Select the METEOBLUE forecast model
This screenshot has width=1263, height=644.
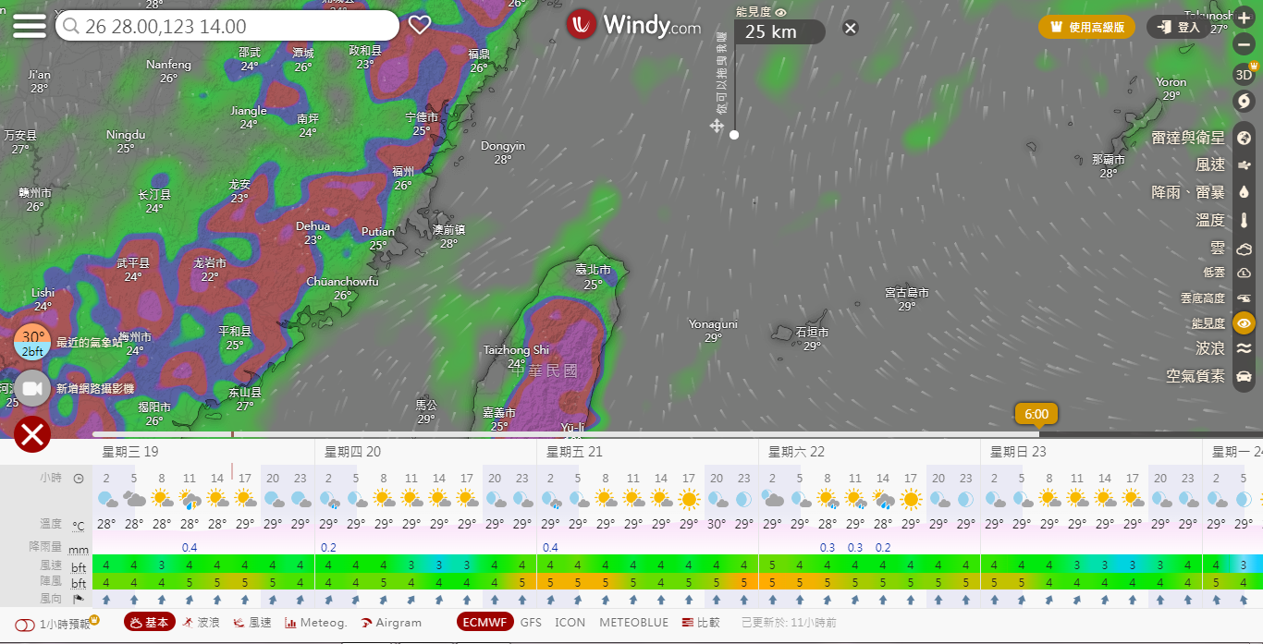[x=633, y=623]
